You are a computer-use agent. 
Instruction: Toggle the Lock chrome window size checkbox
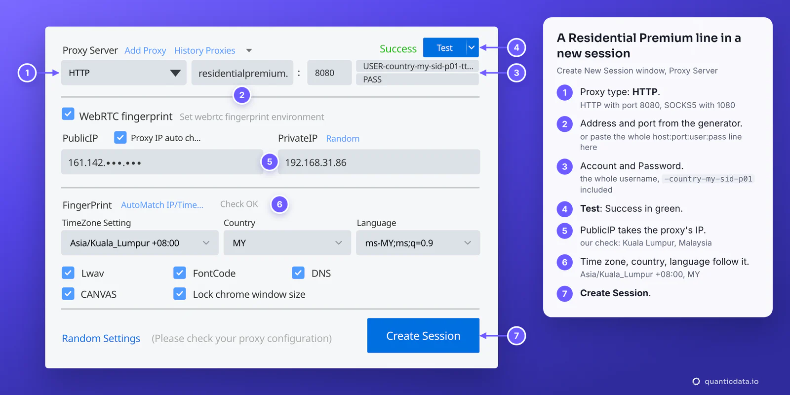point(180,294)
